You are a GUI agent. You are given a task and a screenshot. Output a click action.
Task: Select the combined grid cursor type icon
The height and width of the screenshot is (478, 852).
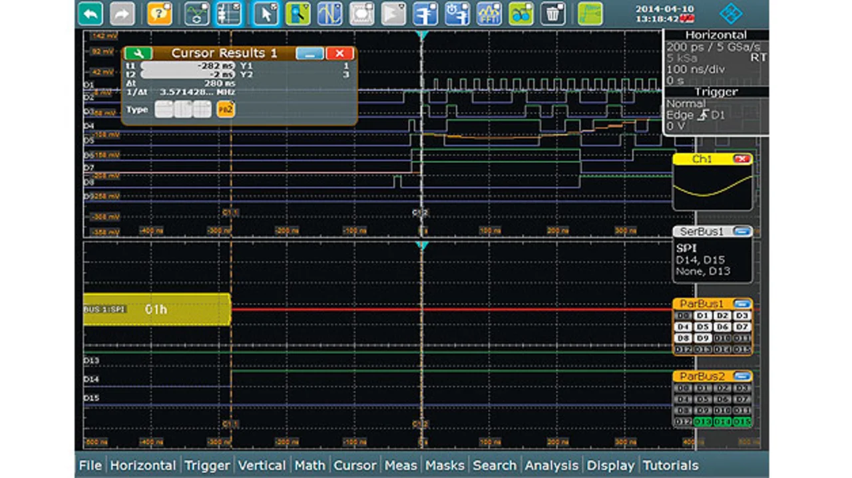click(202, 110)
